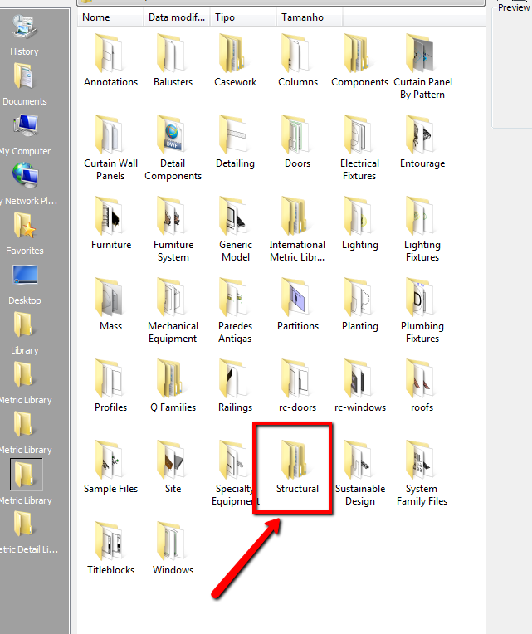Image resolution: width=532 pixels, height=634 pixels.
Task: Open the Balusters folder
Action: click(173, 61)
